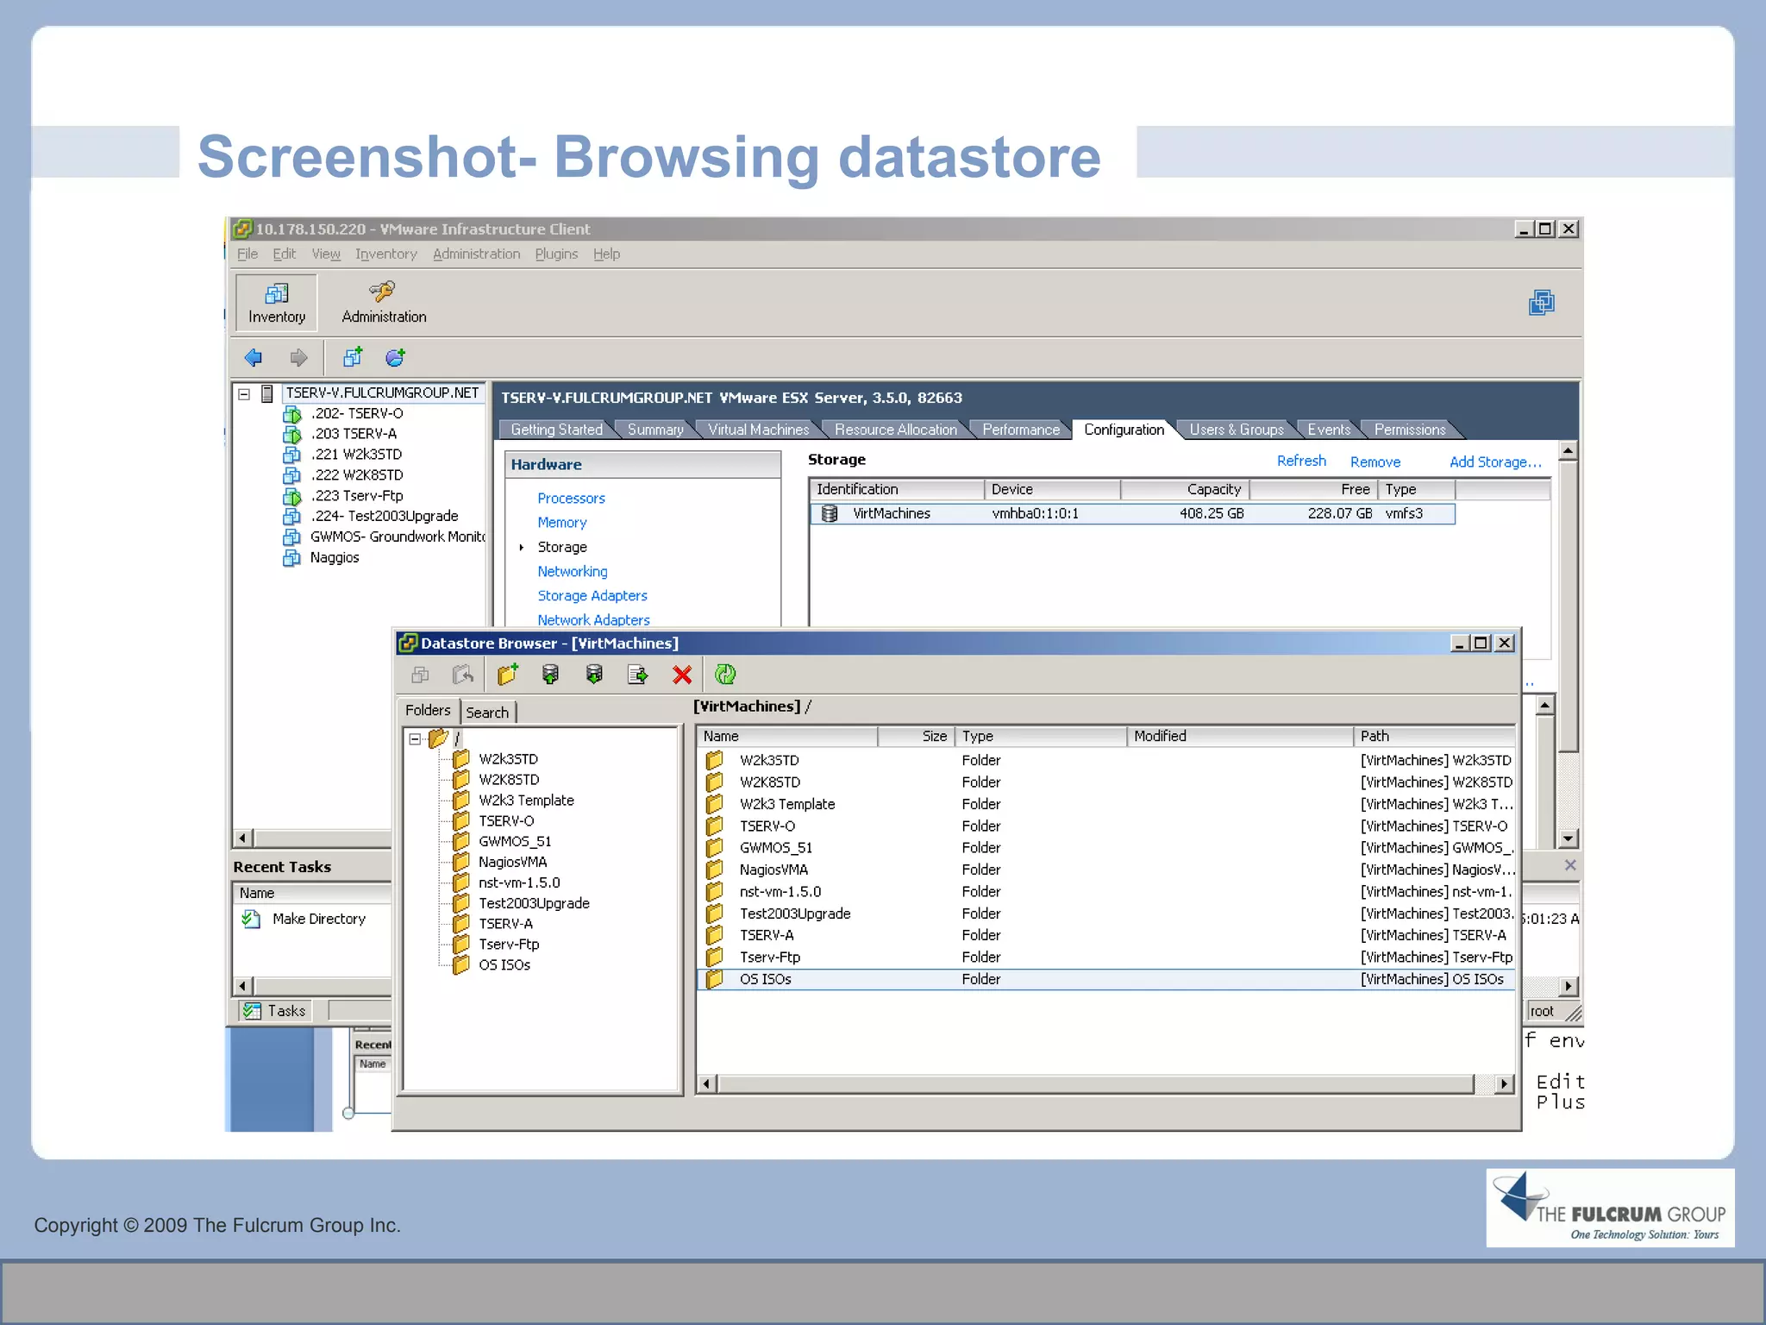Open the Networking hardware link

tap(573, 571)
